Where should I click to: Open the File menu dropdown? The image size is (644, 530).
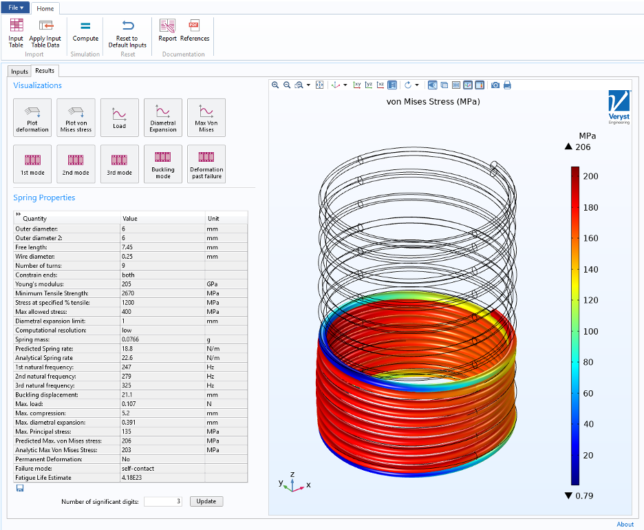coord(15,8)
